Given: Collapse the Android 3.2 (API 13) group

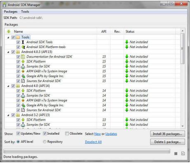Looking at the screenshot, I should [8, 115].
